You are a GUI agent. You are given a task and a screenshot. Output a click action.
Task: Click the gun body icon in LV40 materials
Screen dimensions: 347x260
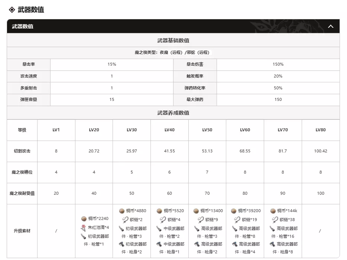(x=159, y=244)
